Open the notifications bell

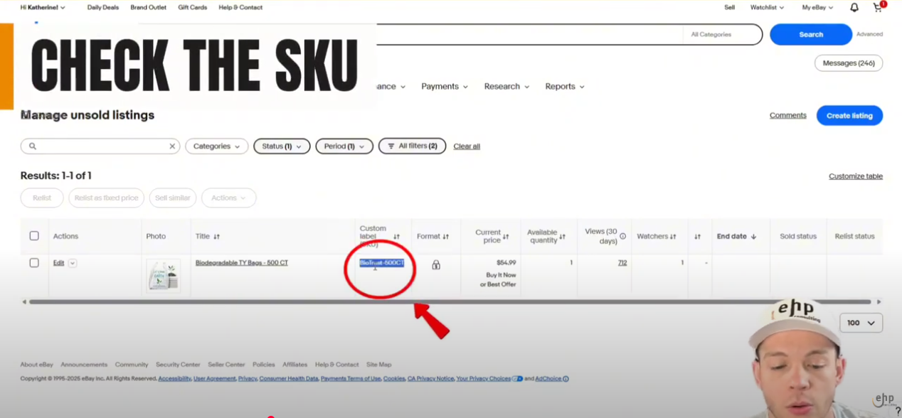(x=854, y=7)
